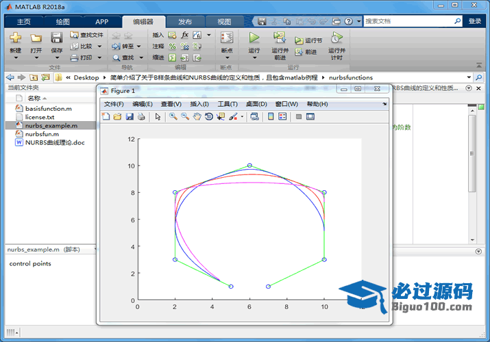The width and height of the screenshot is (490, 342).
Task: Expand the 转至 dropdown arrow
Action: (138, 46)
